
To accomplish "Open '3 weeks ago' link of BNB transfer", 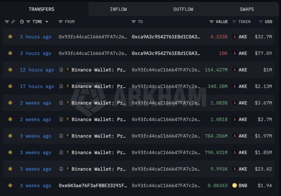I will (x=36, y=185).
